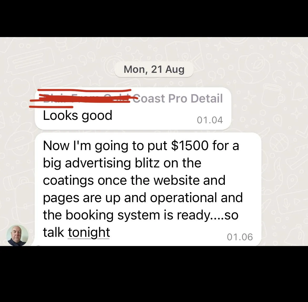Tap the 01.04 message timestamp
Image resolution: width=308 pixels, height=302 pixels.
(x=210, y=120)
